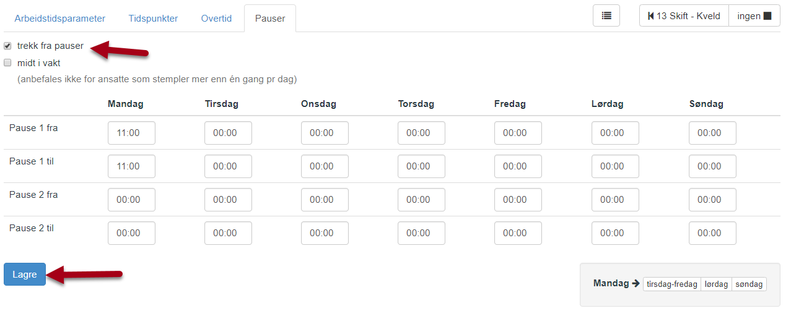Image resolution: width=791 pixels, height=311 pixels.
Task: Copy Mandag values to tirsdag-fredag
Action: click(672, 284)
